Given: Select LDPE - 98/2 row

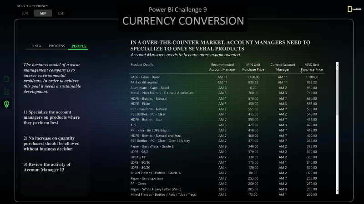Looking at the screenshot, I should 227,152.
